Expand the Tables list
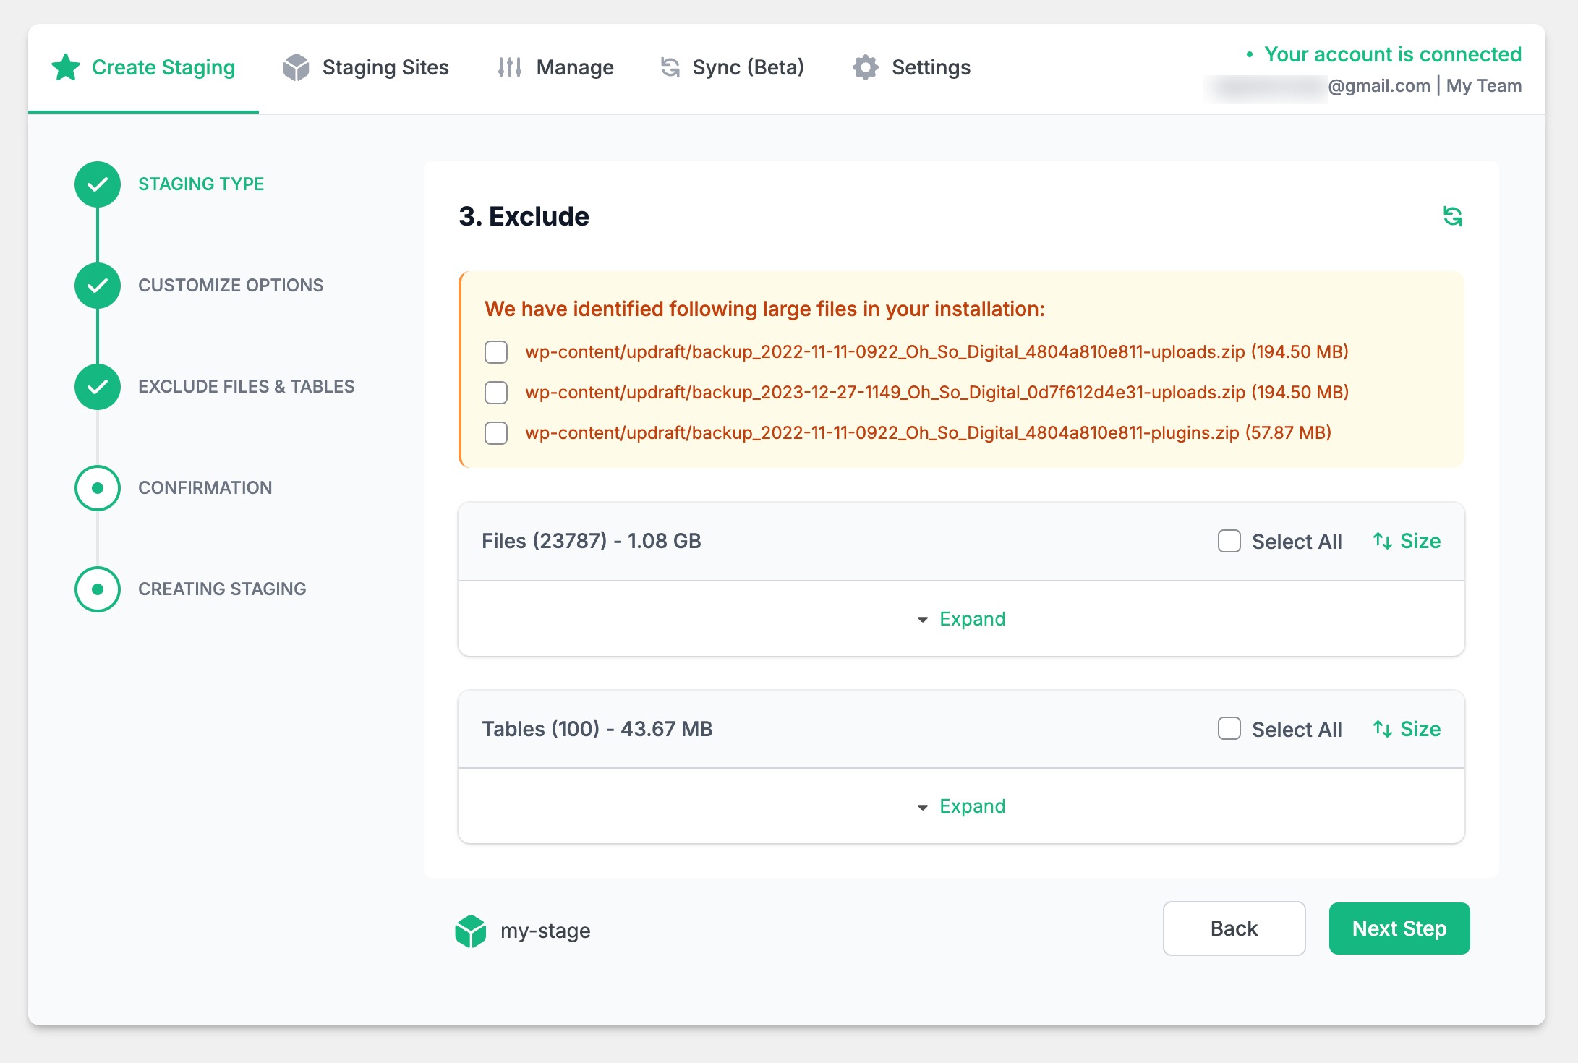This screenshot has width=1578, height=1063. [962, 806]
